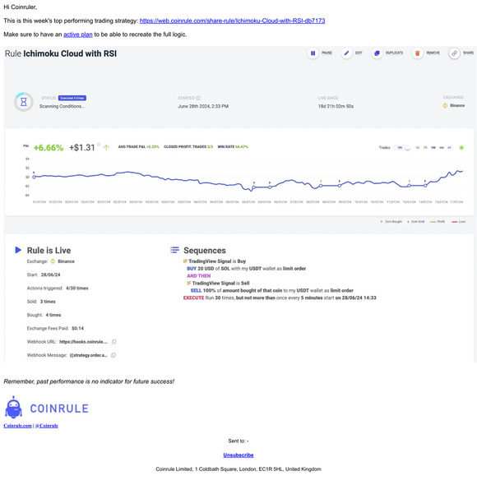
Task: Click the AVG TRADE P&L stat
Action: coord(139,147)
